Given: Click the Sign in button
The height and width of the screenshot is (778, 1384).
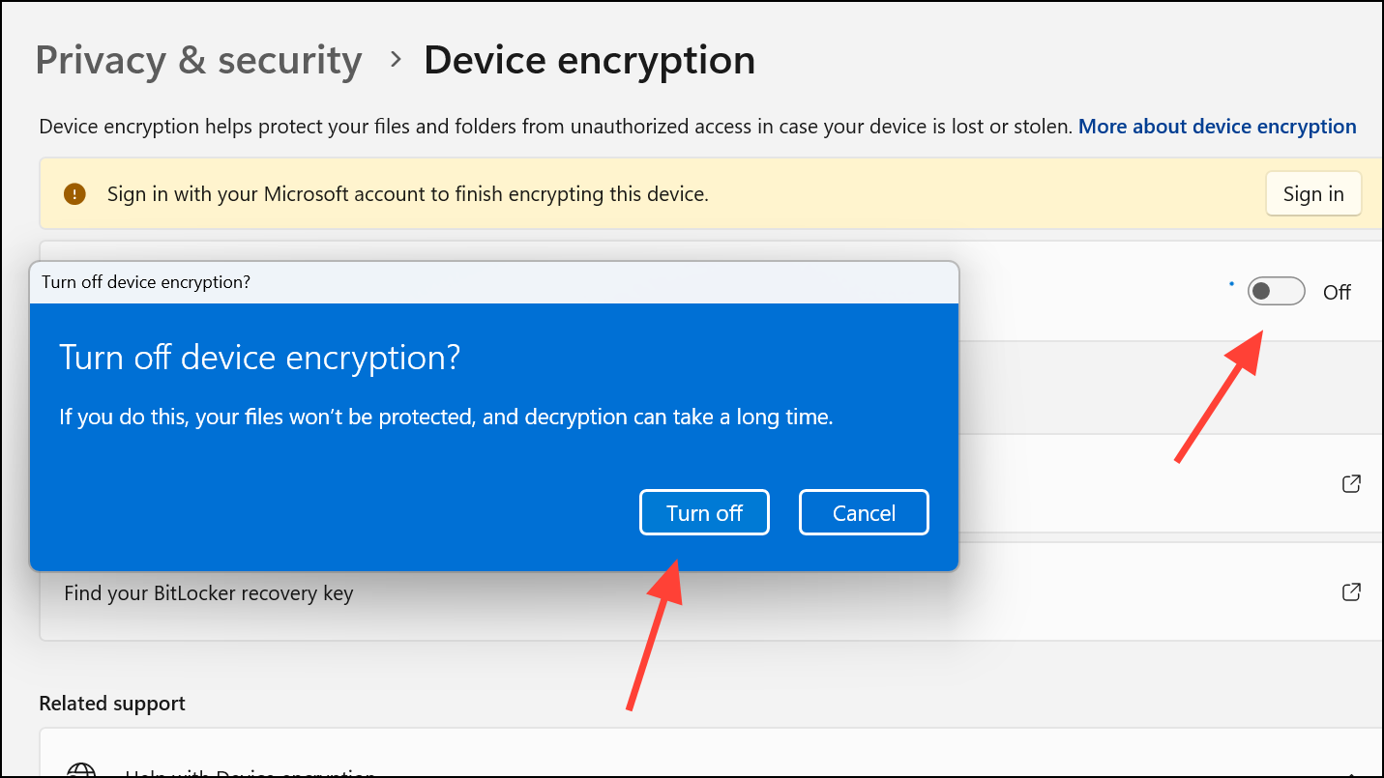Looking at the screenshot, I should pos(1313,193).
